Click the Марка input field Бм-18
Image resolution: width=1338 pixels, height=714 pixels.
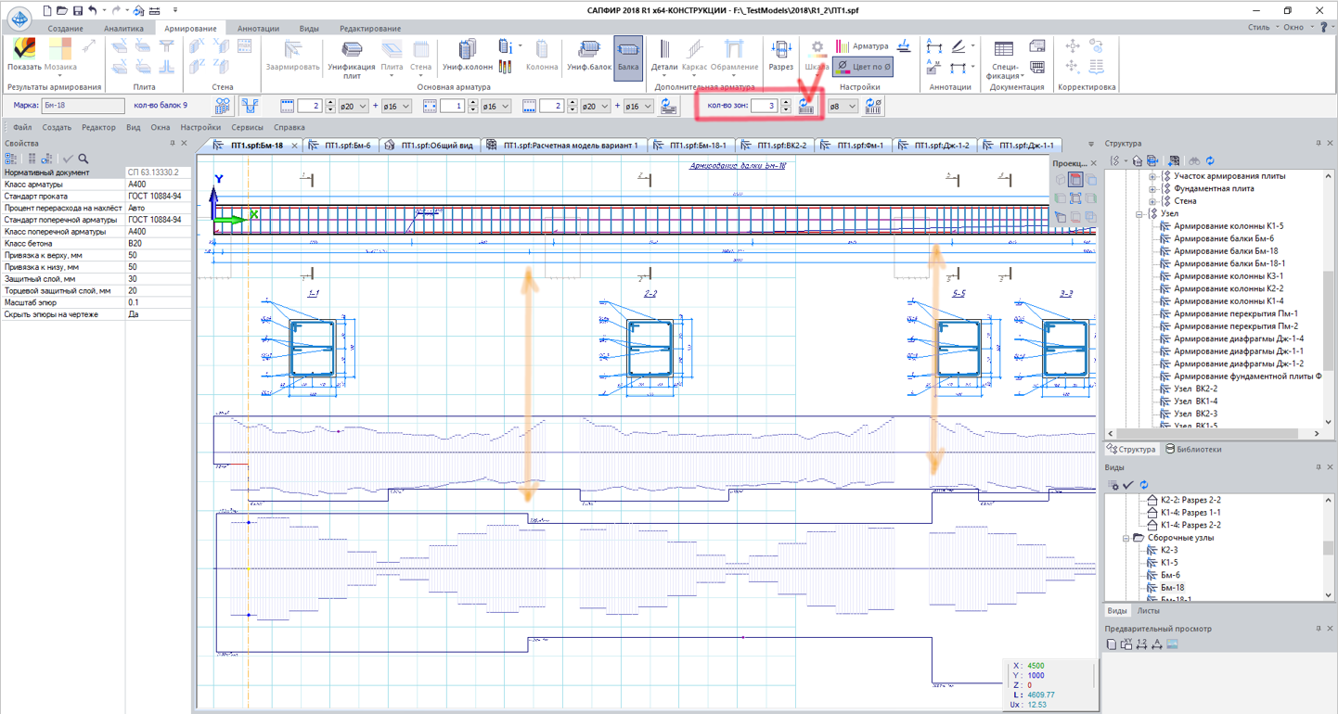coord(83,106)
